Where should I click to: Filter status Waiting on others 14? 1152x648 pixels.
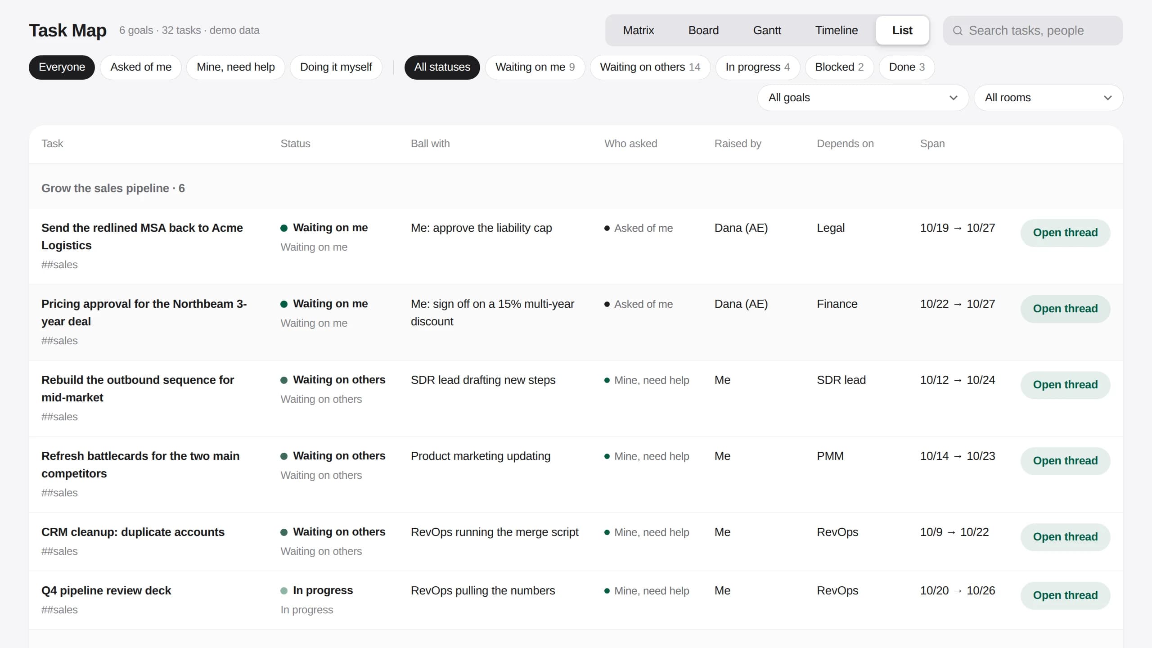pos(650,67)
